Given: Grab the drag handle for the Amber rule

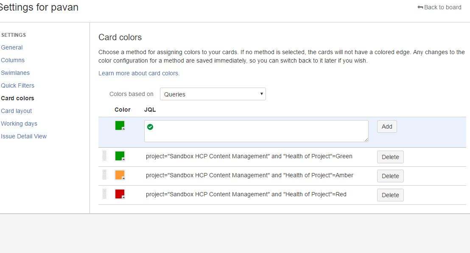Looking at the screenshot, I should tap(104, 175).
